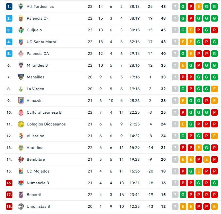Click the Unionistas B club logo

pos(21,206)
